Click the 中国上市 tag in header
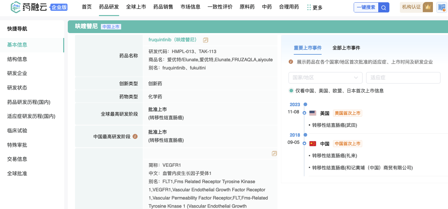The width and height of the screenshot is (448, 209). [x=111, y=27]
